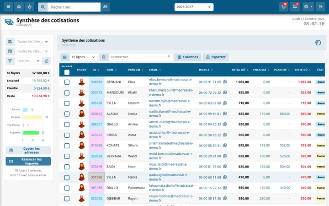The width and height of the screenshot is (329, 206).
Task: Open the 15 lignes page size dropdown
Action: [83, 57]
